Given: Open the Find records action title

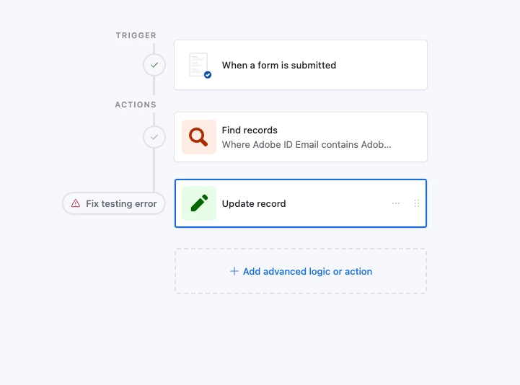Looking at the screenshot, I should 250,130.
